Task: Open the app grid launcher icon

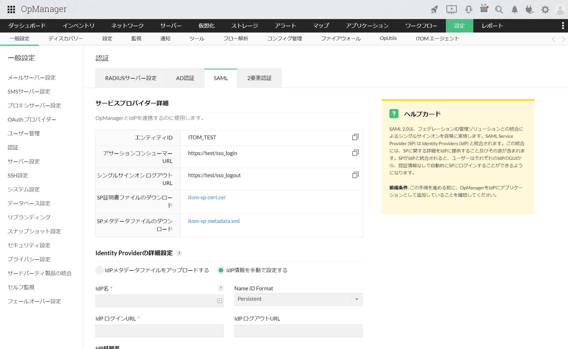Action: [11, 9]
